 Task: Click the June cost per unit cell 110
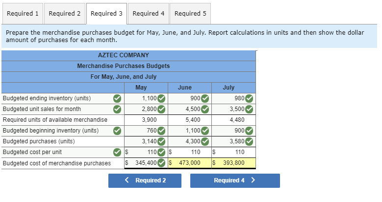(x=190, y=152)
